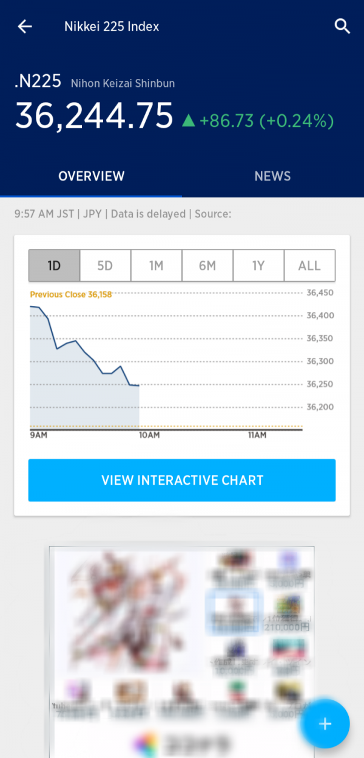Tap the 36,244.75 index price
This screenshot has height=758, width=364.
(x=94, y=116)
